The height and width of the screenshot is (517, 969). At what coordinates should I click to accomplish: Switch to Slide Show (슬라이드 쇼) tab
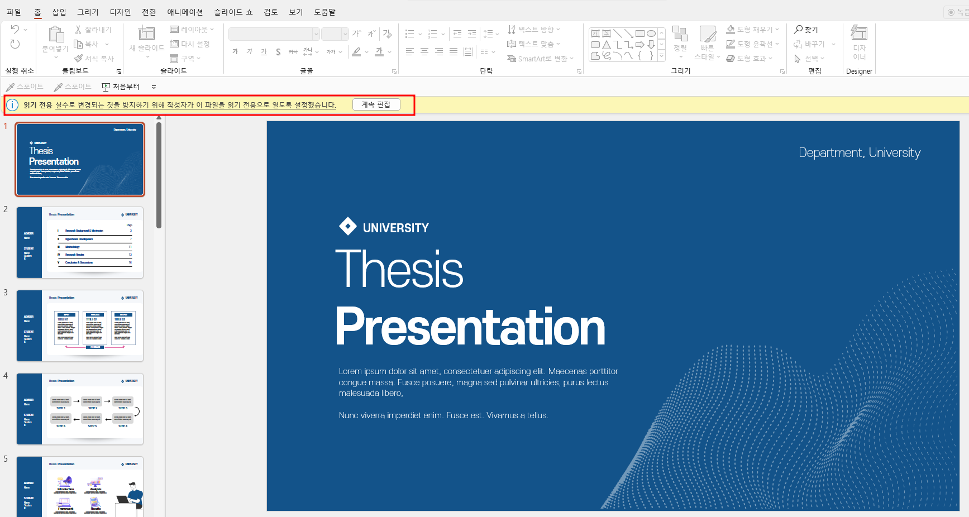(x=233, y=12)
